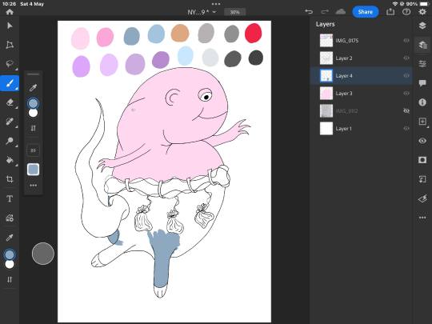432x324 pixels.
Task: Redo the last action
Action: tap(325, 11)
